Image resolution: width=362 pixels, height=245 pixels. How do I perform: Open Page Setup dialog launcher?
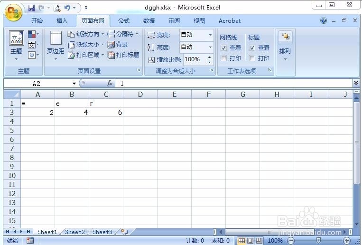click(139, 70)
